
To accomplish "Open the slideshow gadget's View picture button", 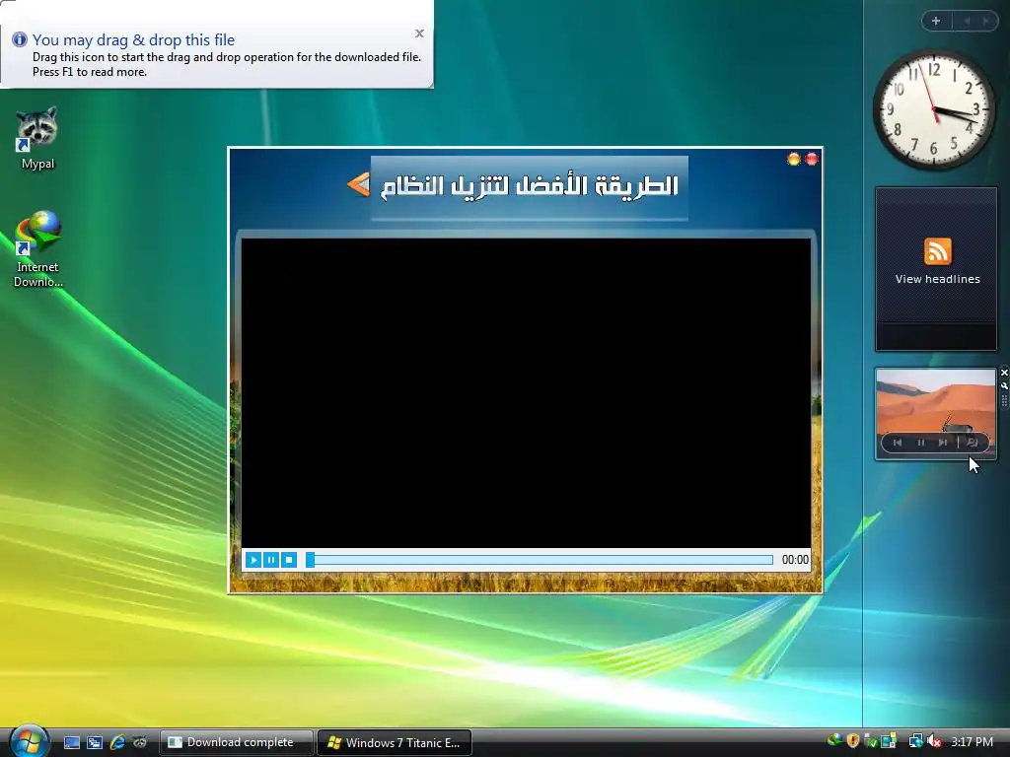I will 973,443.
